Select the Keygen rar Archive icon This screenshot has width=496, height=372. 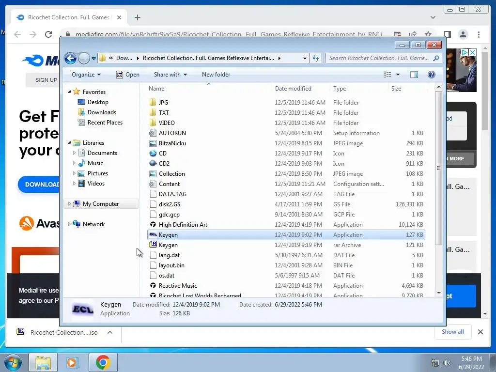tap(153, 245)
